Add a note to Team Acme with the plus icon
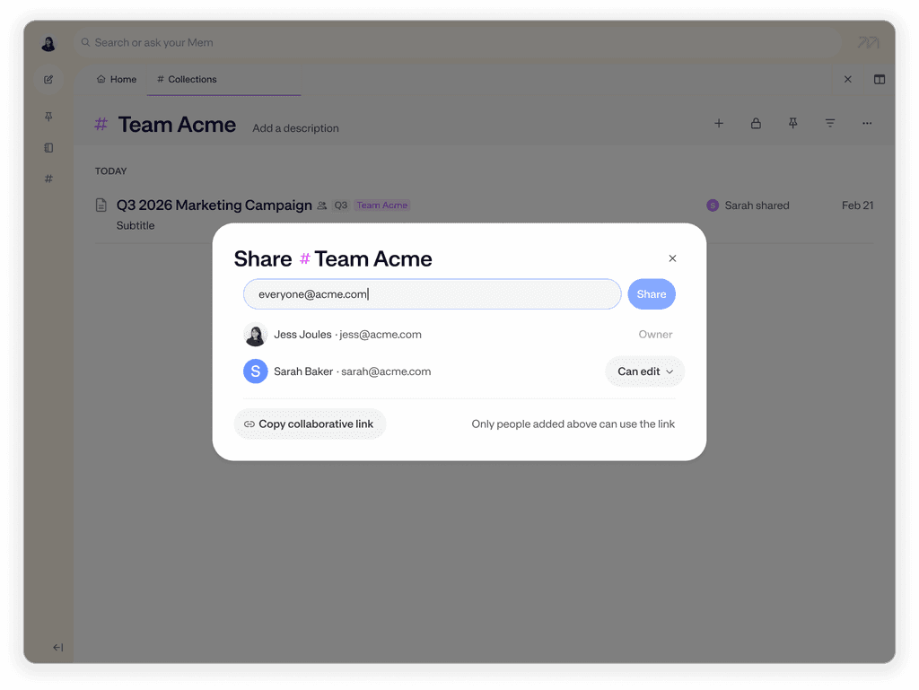The image size is (919, 690). click(719, 123)
